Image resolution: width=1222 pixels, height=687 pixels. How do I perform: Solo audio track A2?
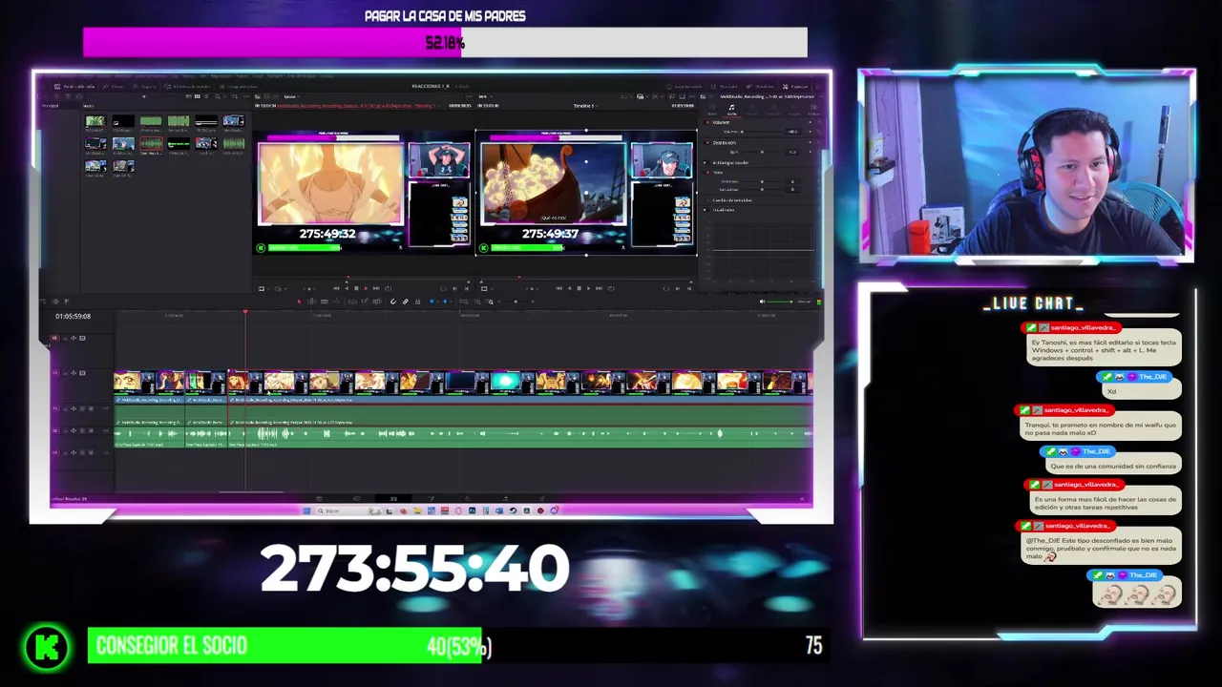(82, 431)
